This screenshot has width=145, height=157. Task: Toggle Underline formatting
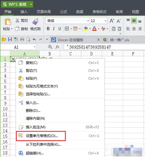[60, 29]
